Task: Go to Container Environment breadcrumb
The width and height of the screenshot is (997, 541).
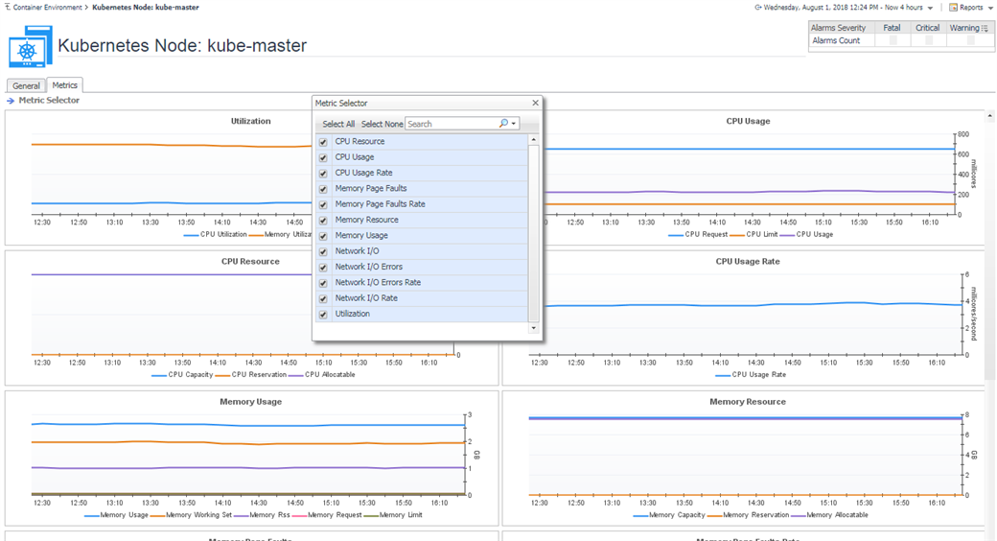Action: (48, 8)
